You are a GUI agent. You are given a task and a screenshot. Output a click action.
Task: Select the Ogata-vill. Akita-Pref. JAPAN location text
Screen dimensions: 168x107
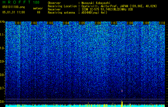119,6
